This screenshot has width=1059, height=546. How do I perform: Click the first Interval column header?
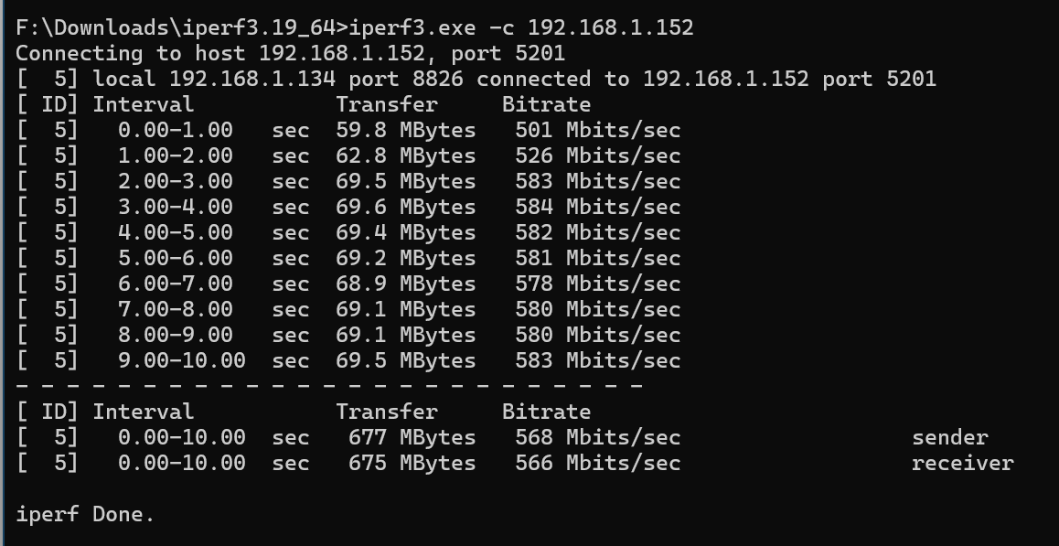(x=144, y=105)
